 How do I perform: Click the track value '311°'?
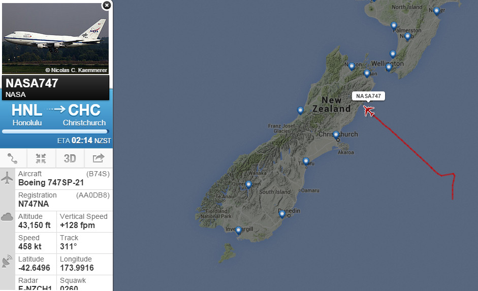point(68,246)
